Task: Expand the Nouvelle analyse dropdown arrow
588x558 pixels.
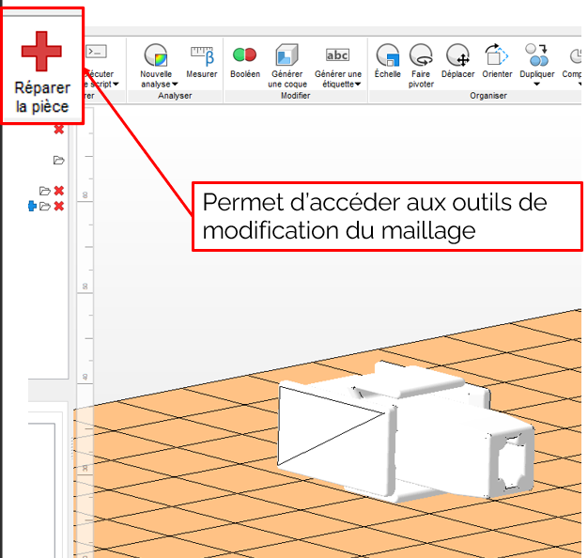Action: click(175, 85)
